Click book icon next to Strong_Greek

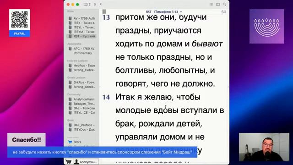click(70, 87)
